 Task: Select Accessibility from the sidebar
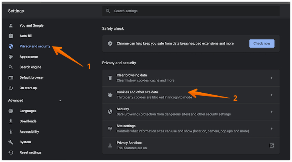coord(29,132)
